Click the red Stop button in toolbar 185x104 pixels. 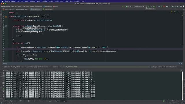coord(164,6)
